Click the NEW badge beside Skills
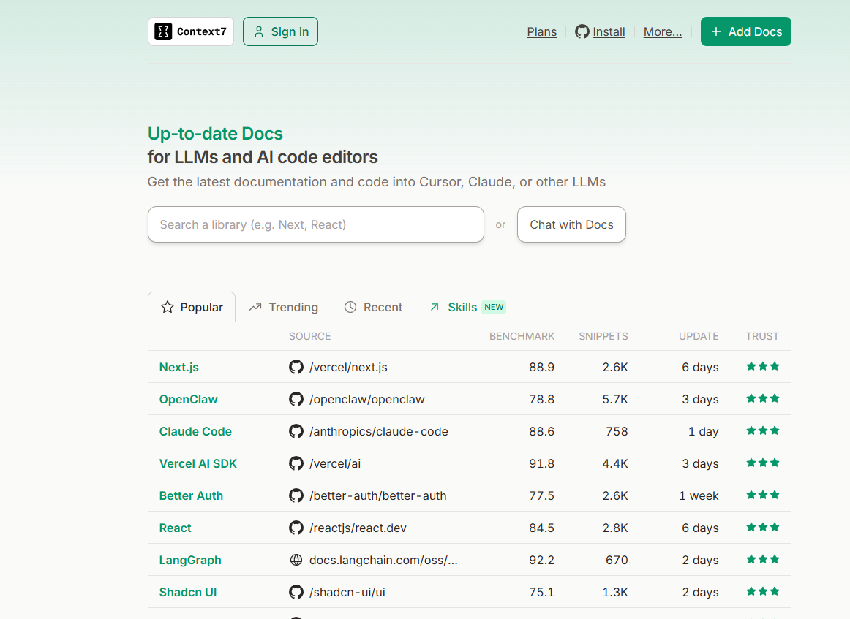The image size is (850, 619). tap(494, 307)
